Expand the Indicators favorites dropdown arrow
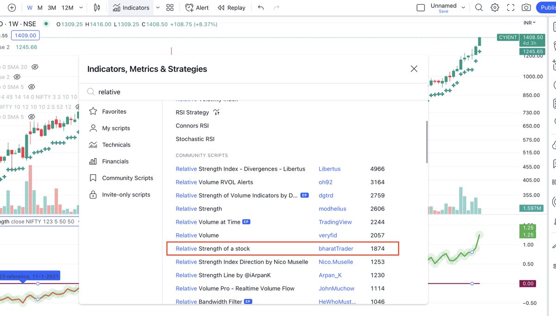 tap(158, 8)
